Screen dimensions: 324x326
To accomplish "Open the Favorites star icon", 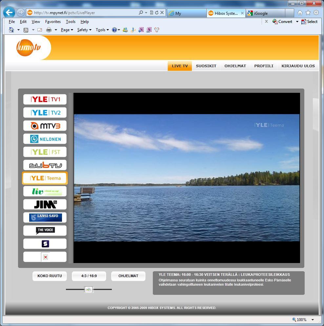I will [x=308, y=13].
